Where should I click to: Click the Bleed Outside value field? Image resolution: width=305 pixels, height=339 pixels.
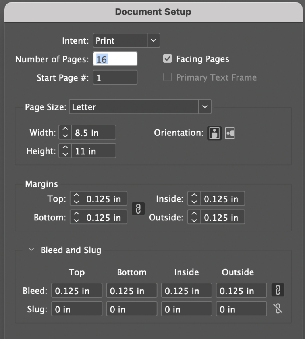(241, 290)
